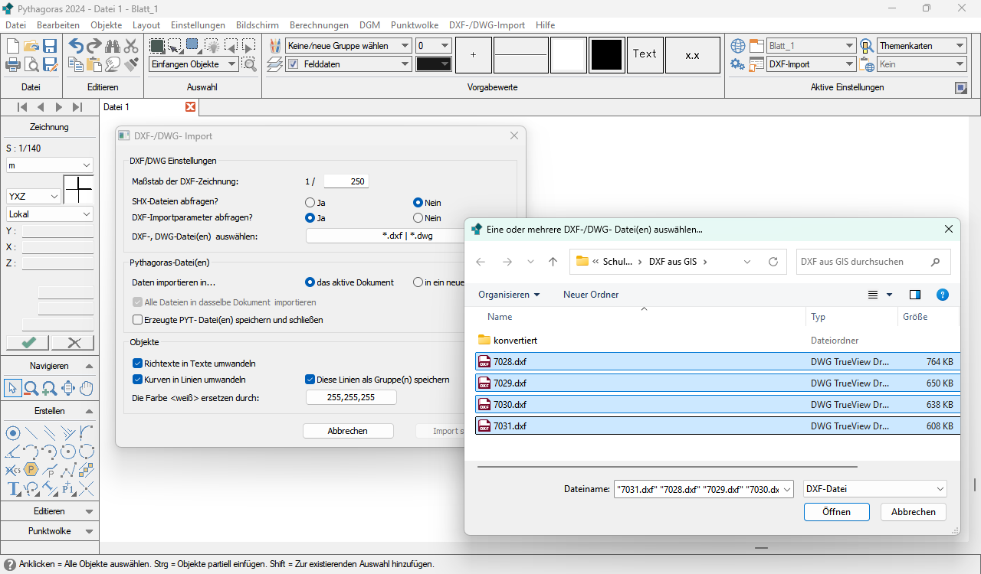Click the paste clipboard icon
981x574 pixels.
coord(94,64)
